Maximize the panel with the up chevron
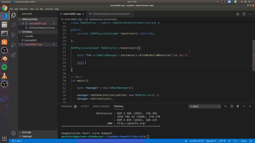 point(244,106)
